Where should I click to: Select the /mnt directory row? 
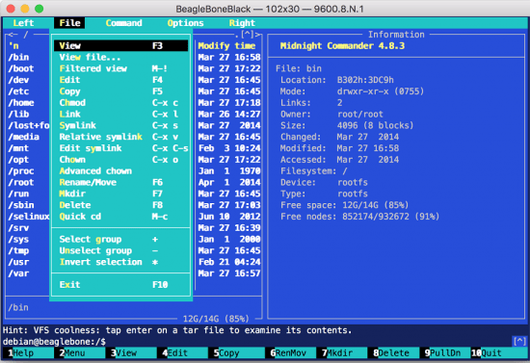18,148
